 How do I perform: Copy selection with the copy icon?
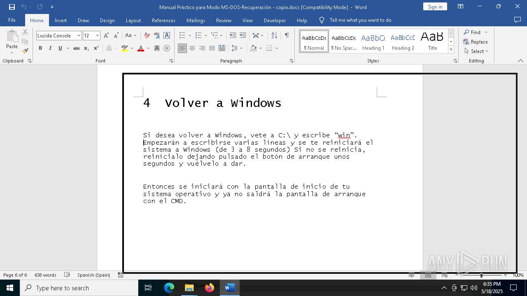click(x=25, y=42)
